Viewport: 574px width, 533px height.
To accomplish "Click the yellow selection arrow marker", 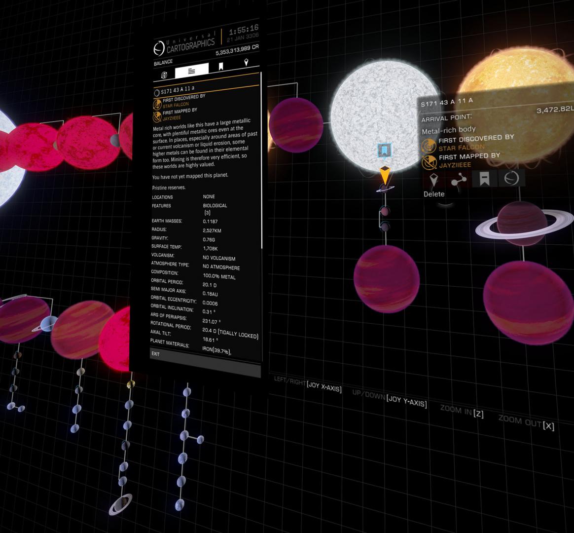I will (x=384, y=175).
